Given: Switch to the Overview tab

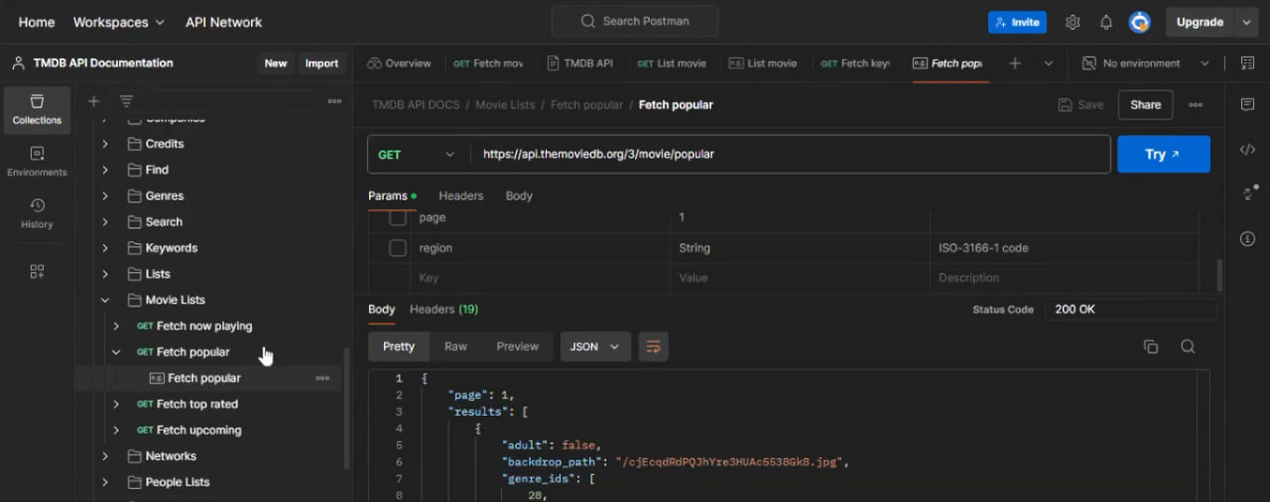Looking at the screenshot, I should click(x=399, y=63).
